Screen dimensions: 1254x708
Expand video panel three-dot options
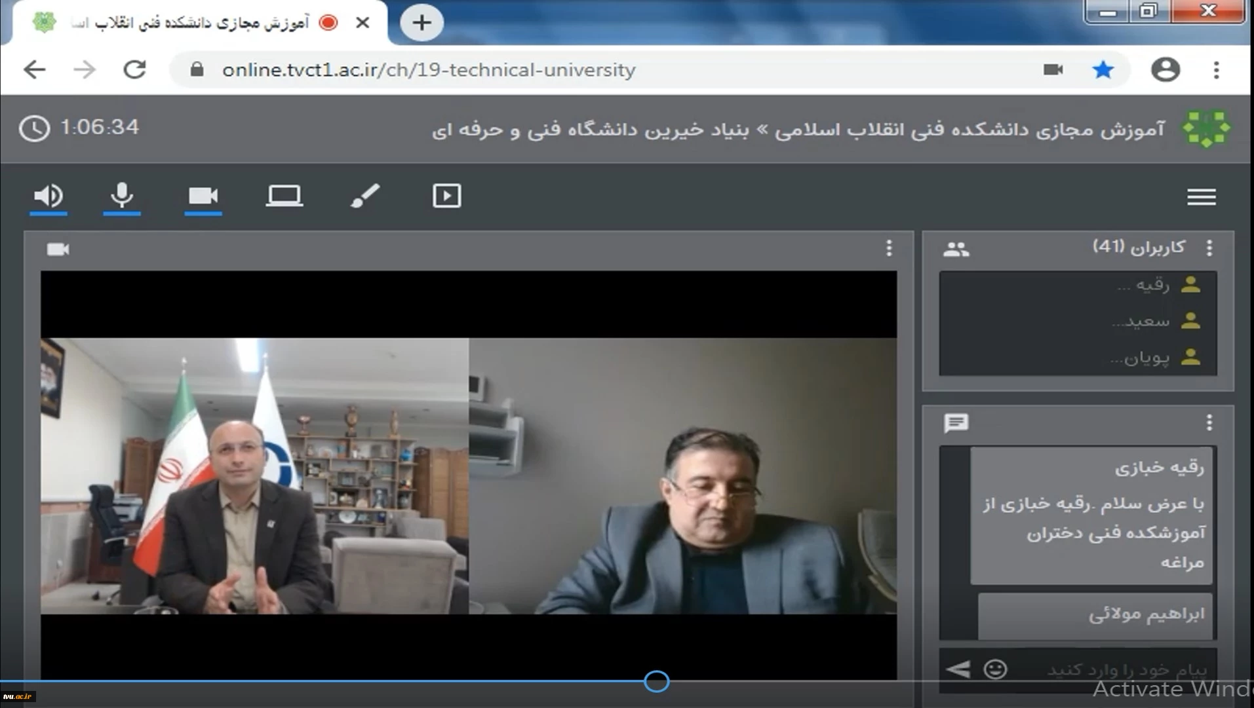pos(889,248)
